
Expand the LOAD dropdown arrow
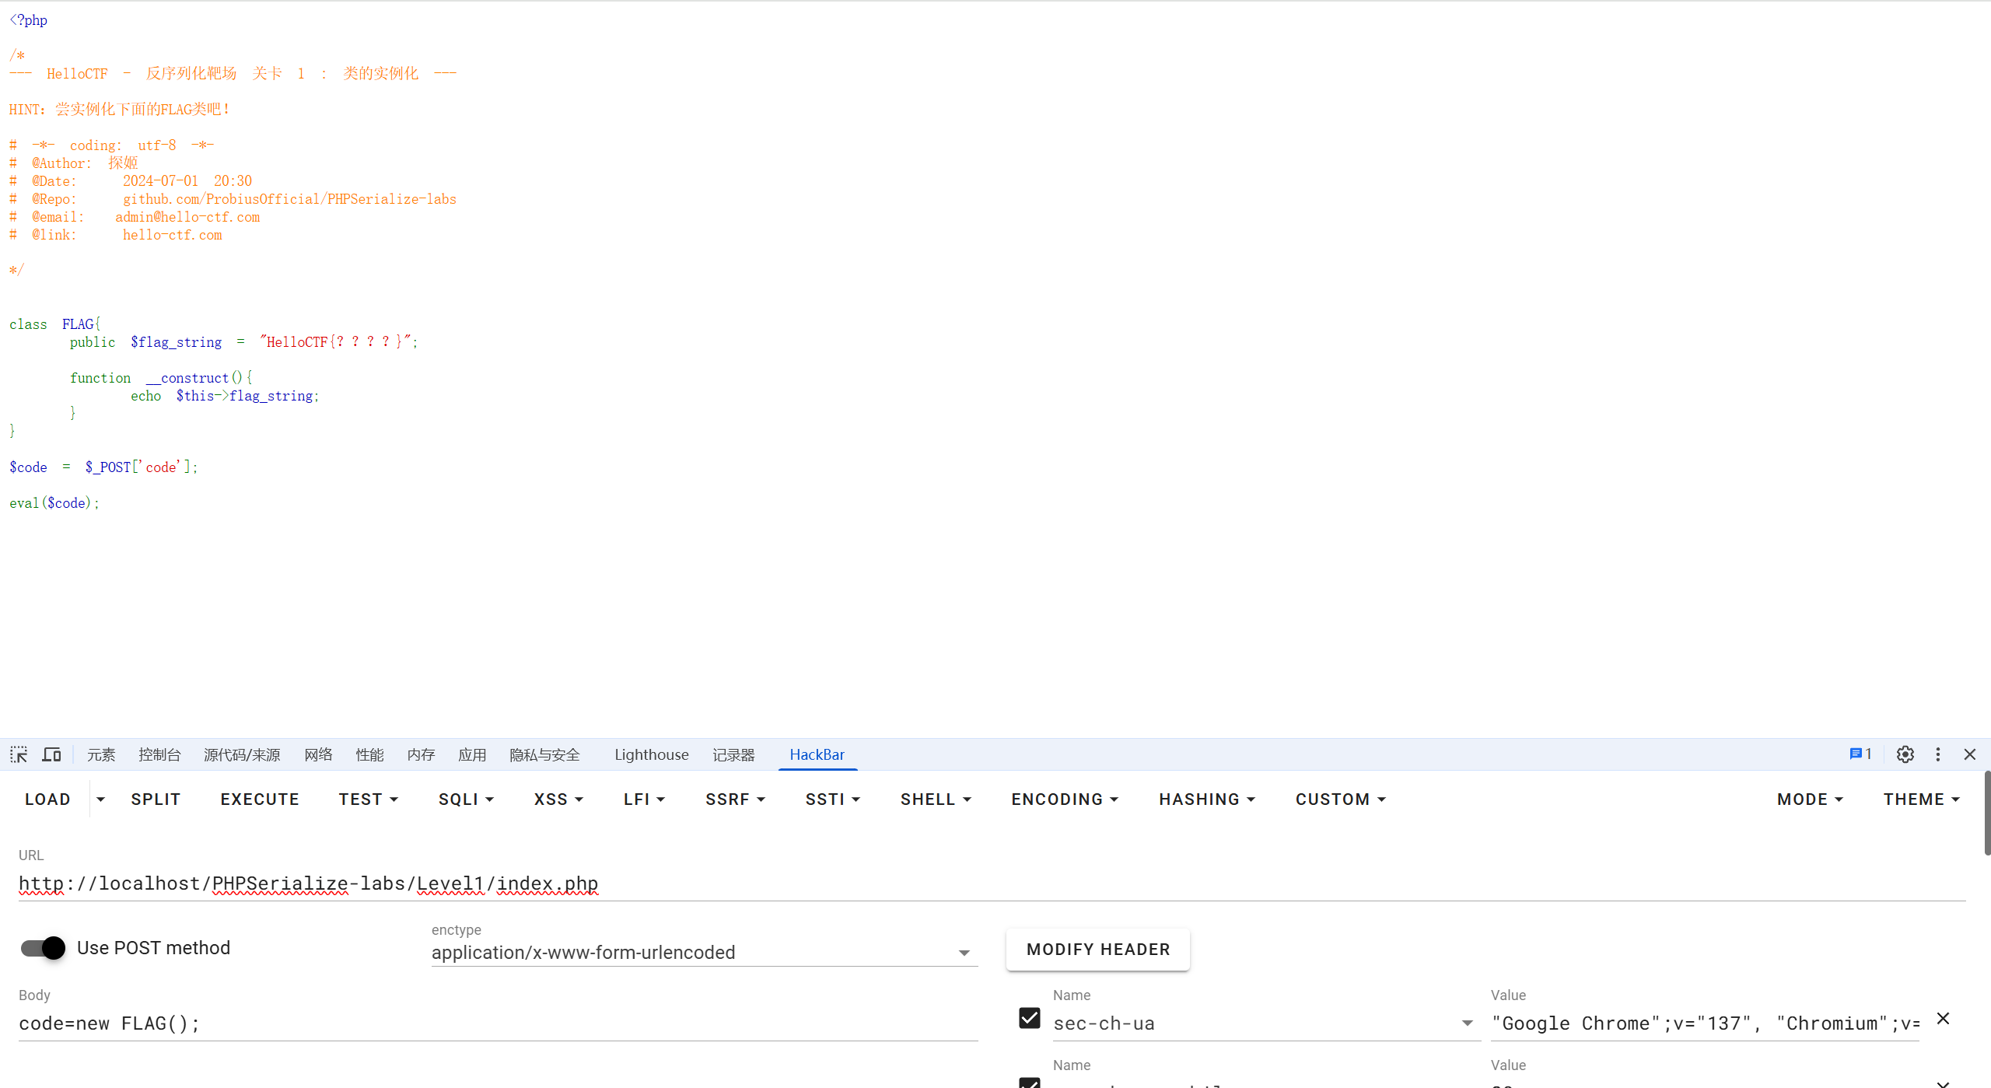(x=101, y=799)
